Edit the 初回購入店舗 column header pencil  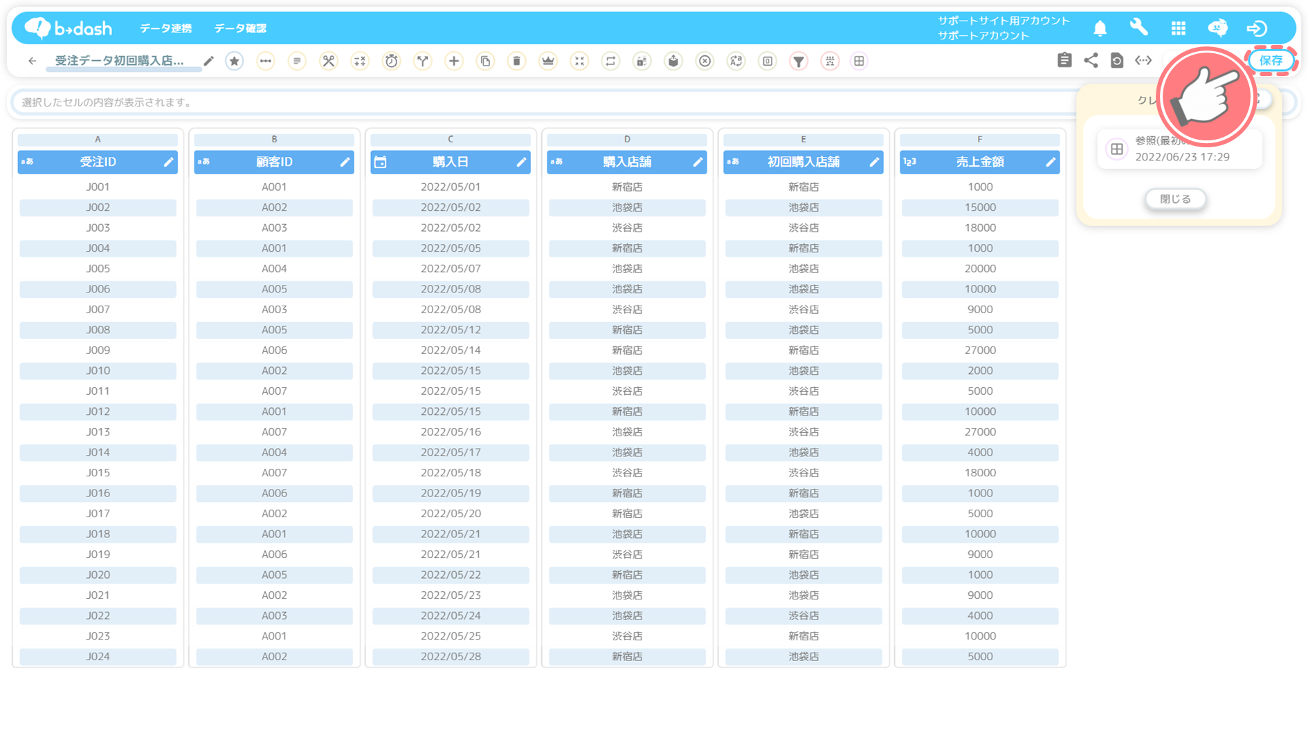(x=874, y=162)
